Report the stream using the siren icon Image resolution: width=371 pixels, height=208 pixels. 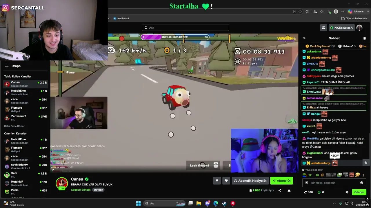[289, 190]
